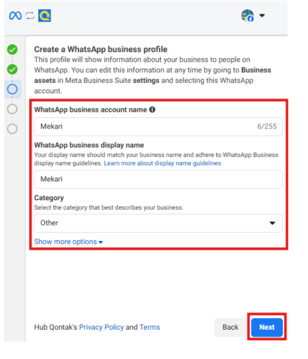
Task: Click the Back button
Action: 230,327
